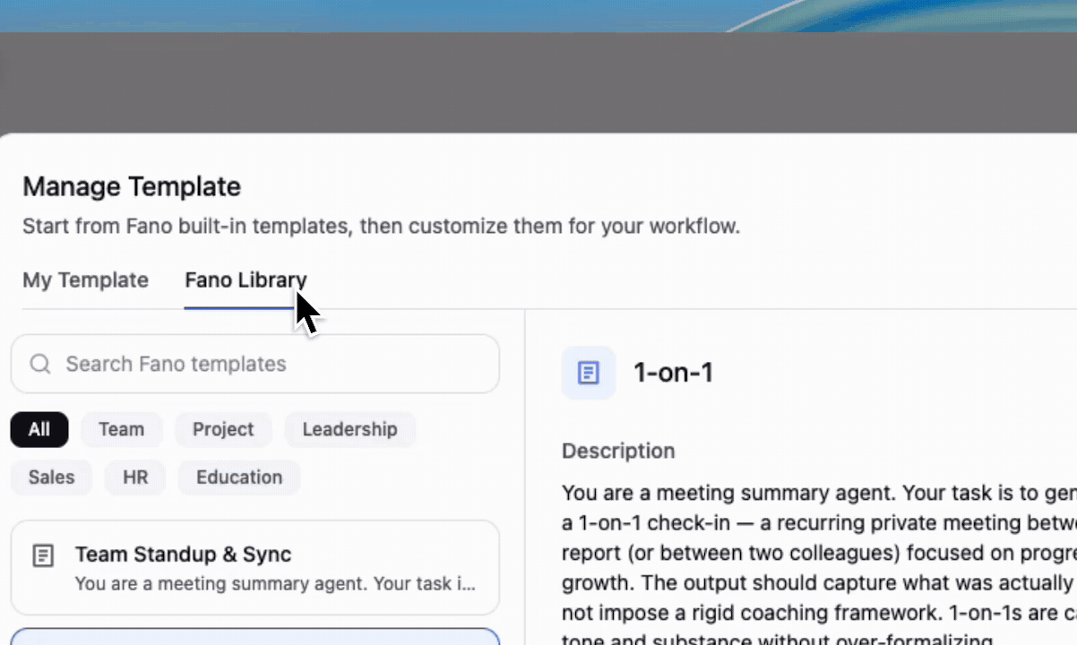Open the Fano Library tab
This screenshot has width=1077, height=645.
(x=246, y=280)
